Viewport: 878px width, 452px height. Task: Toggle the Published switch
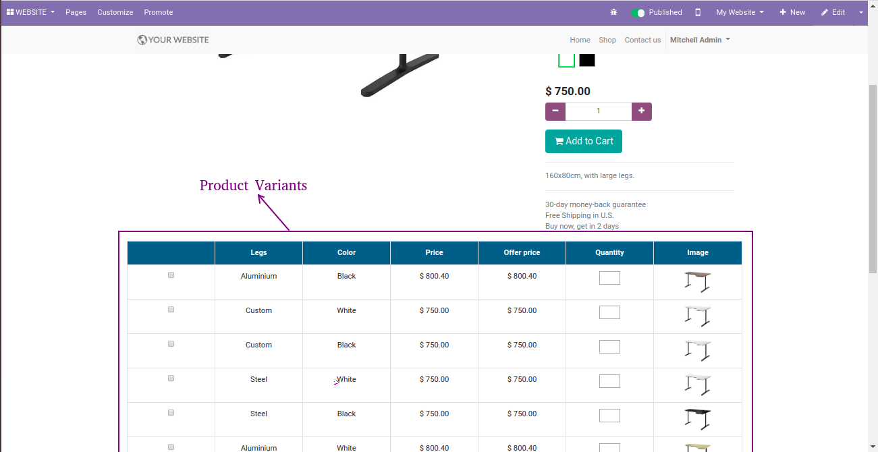[638, 12]
